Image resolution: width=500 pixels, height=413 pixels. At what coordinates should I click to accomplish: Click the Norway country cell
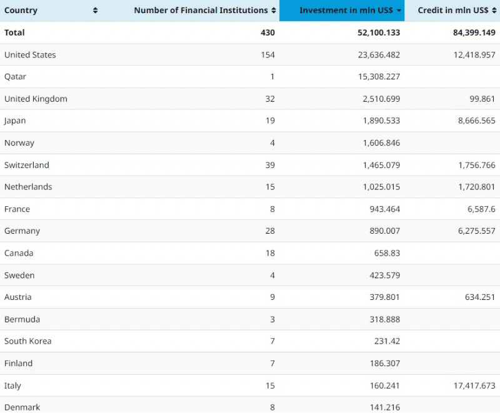pyautogui.click(x=19, y=142)
